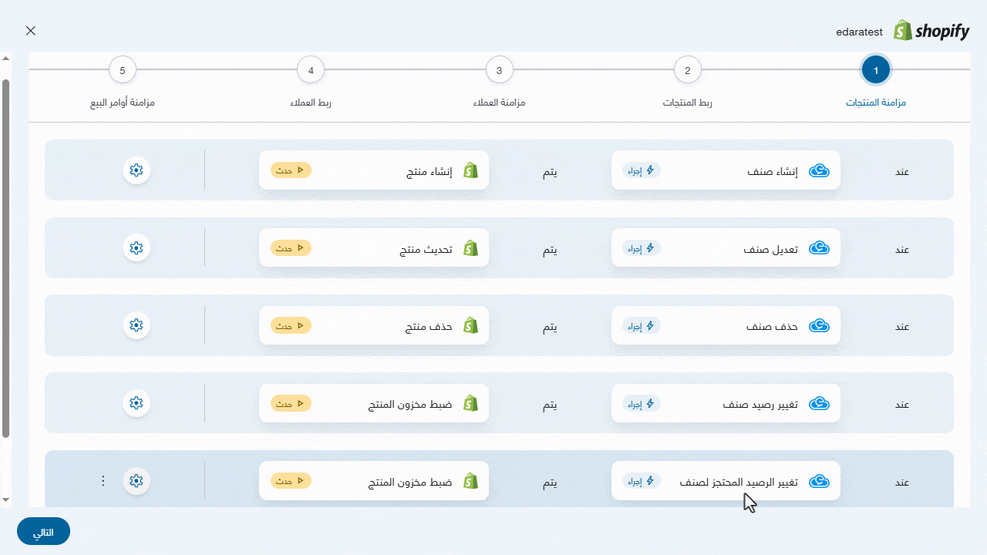Click the vertical scrollbar thumb
The height and width of the screenshot is (555, 987).
[6, 258]
